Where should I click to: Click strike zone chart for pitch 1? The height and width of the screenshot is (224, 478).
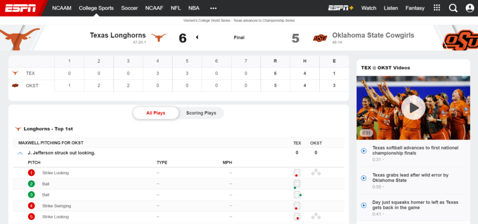pos(297,173)
